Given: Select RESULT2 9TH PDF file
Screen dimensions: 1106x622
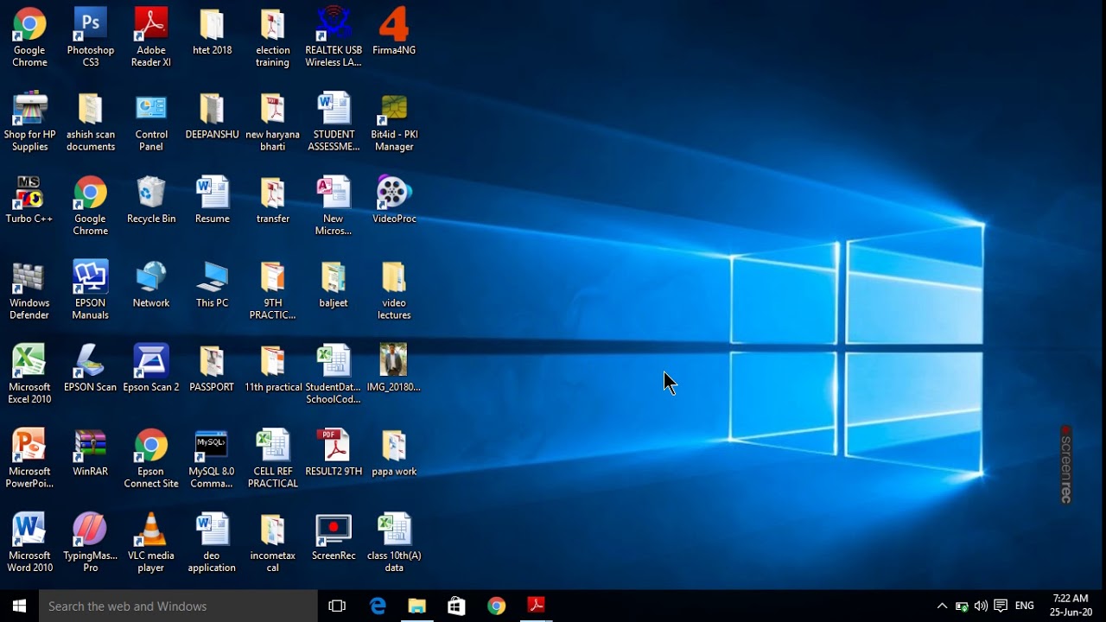Looking at the screenshot, I should click(334, 453).
